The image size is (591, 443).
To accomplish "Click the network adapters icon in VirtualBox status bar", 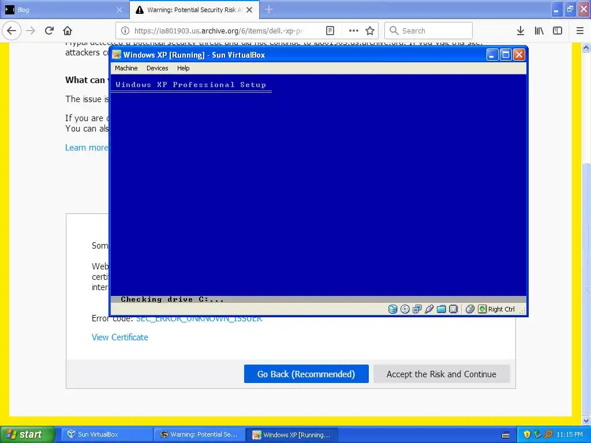I will click(417, 309).
